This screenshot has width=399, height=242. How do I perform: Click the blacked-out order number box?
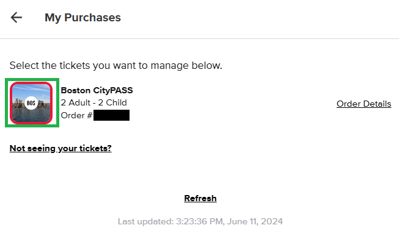(111, 115)
